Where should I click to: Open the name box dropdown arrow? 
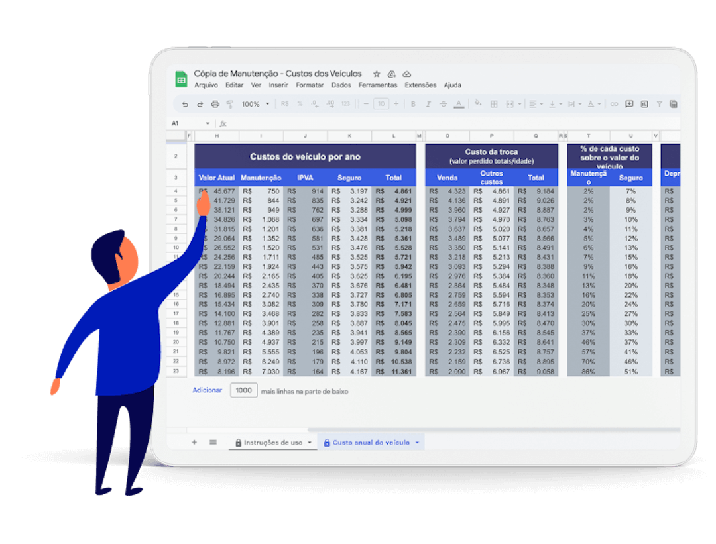tap(208, 123)
